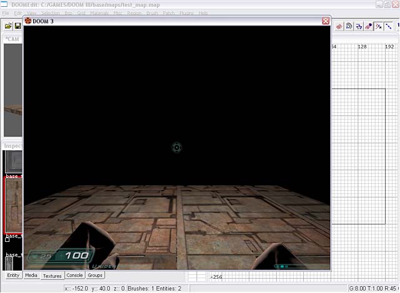400x293 pixels.
Task: Select the bottom gray texture thumbnail
Action: (9, 264)
